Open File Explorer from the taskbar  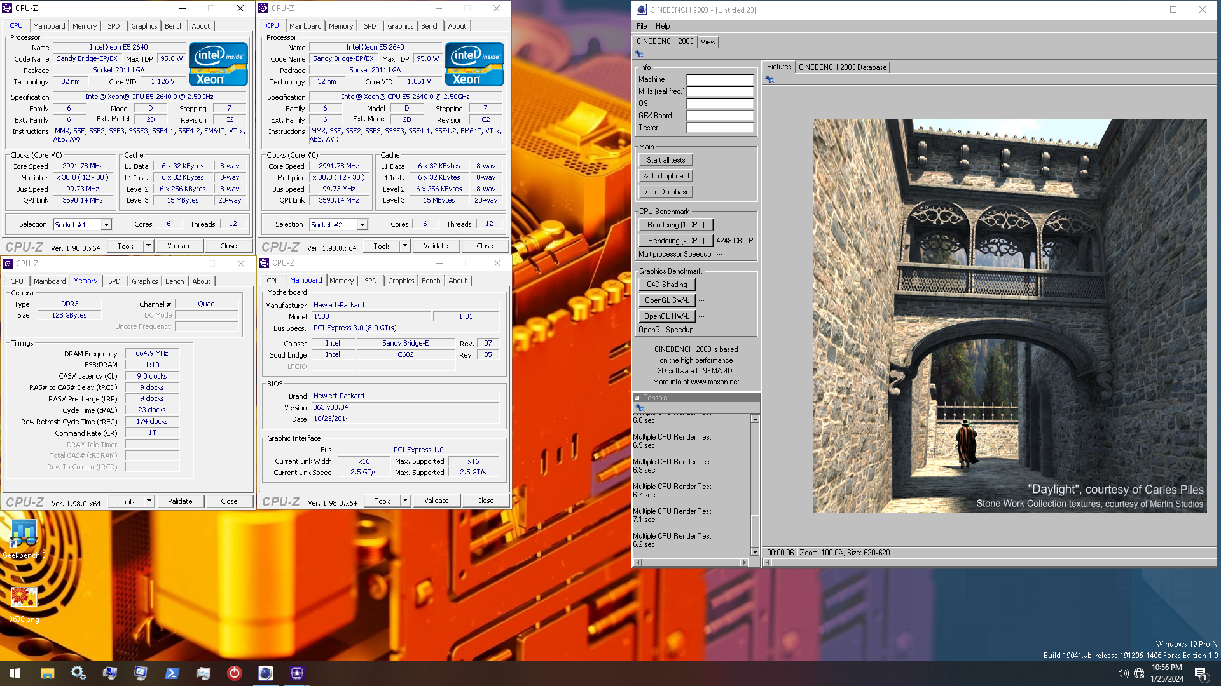(x=47, y=673)
